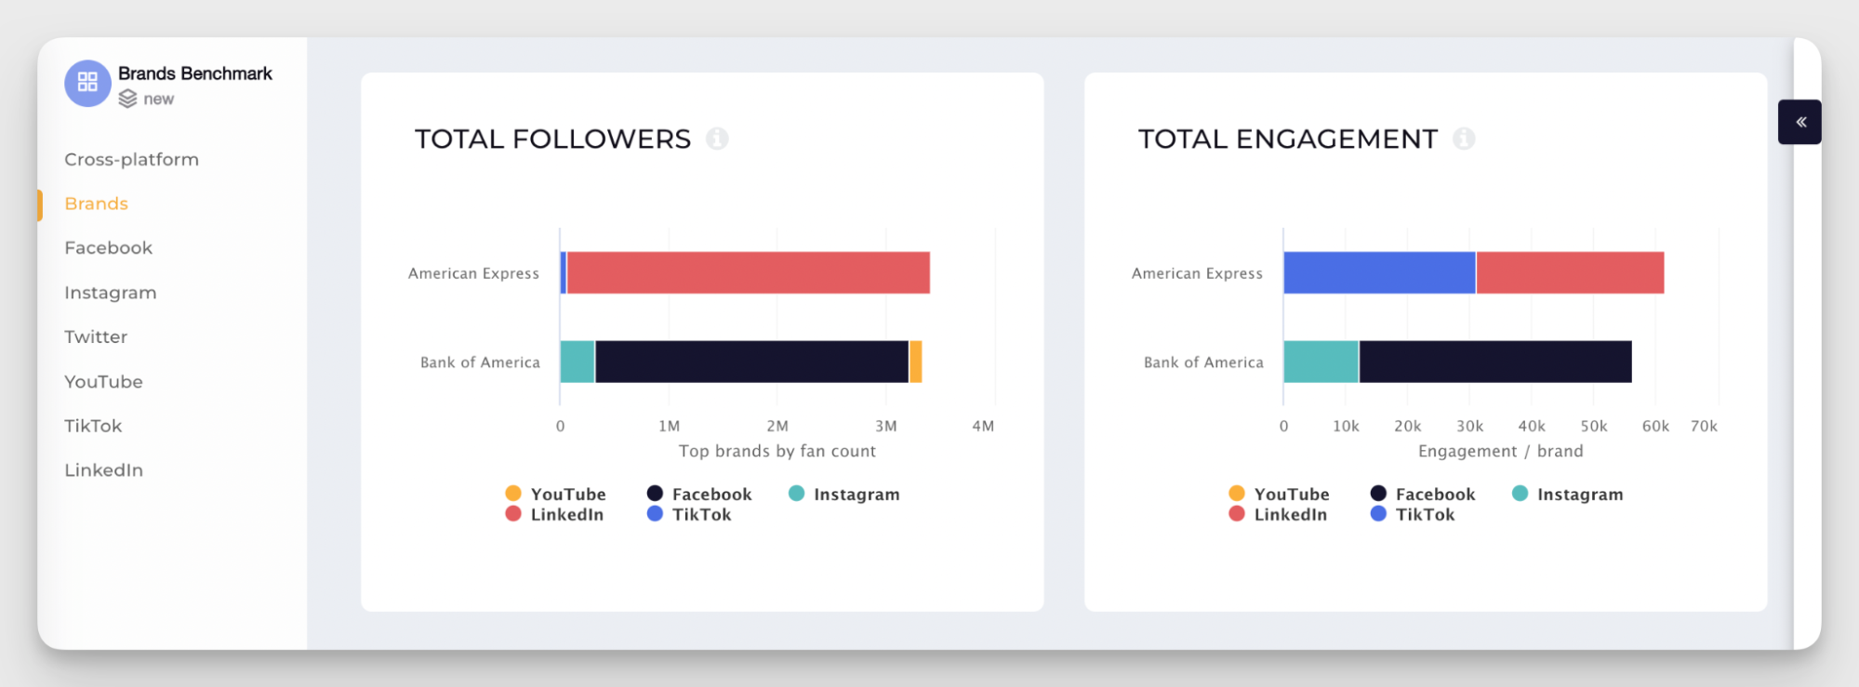
Task: Click the Facebook legend dot under Total Engagement
Action: pos(1376,493)
